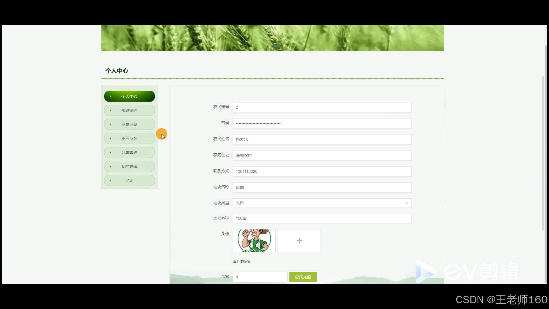The height and width of the screenshot is (309, 549).
Task: Click the 农民姓名 input field
Action: coord(322,139)
